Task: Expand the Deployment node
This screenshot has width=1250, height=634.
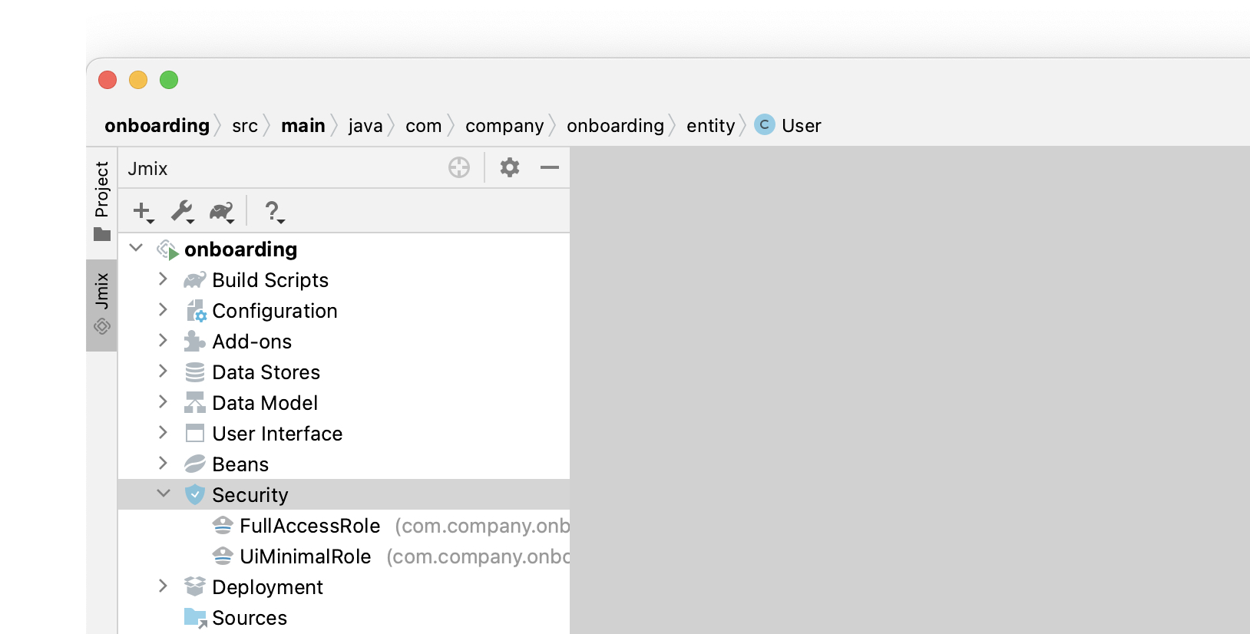Action: (x=163, y=586)
